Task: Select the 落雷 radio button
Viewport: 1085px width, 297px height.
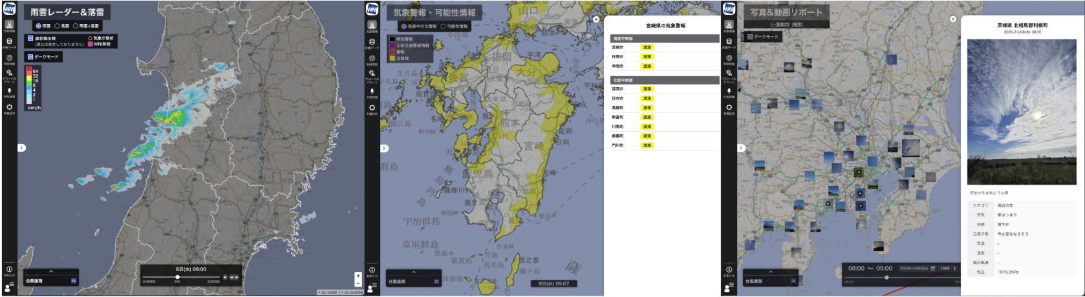Action: click(x=58, y=26)
